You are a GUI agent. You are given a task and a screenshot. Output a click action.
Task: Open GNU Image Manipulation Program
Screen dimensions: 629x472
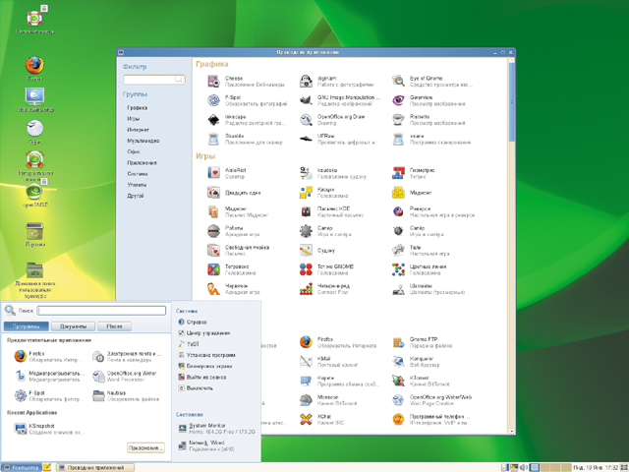click(x=339, y=100)
